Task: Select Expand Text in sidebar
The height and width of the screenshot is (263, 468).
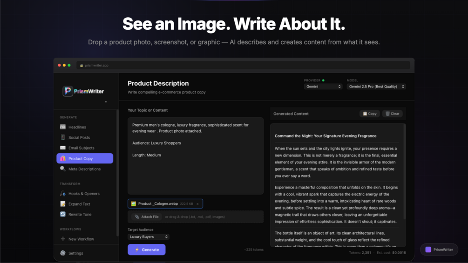Action: pos(85,204)
